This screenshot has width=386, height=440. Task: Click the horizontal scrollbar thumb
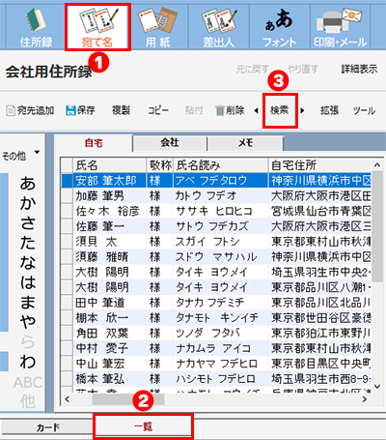128,399
